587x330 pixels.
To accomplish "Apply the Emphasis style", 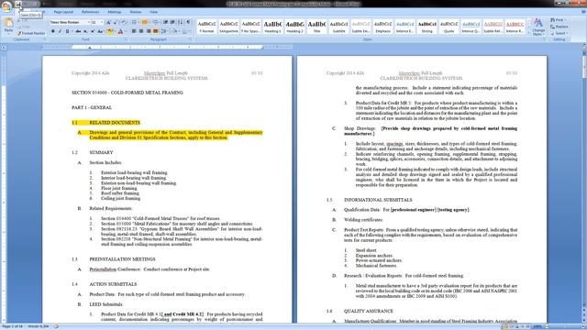I will tap(383, 27).
